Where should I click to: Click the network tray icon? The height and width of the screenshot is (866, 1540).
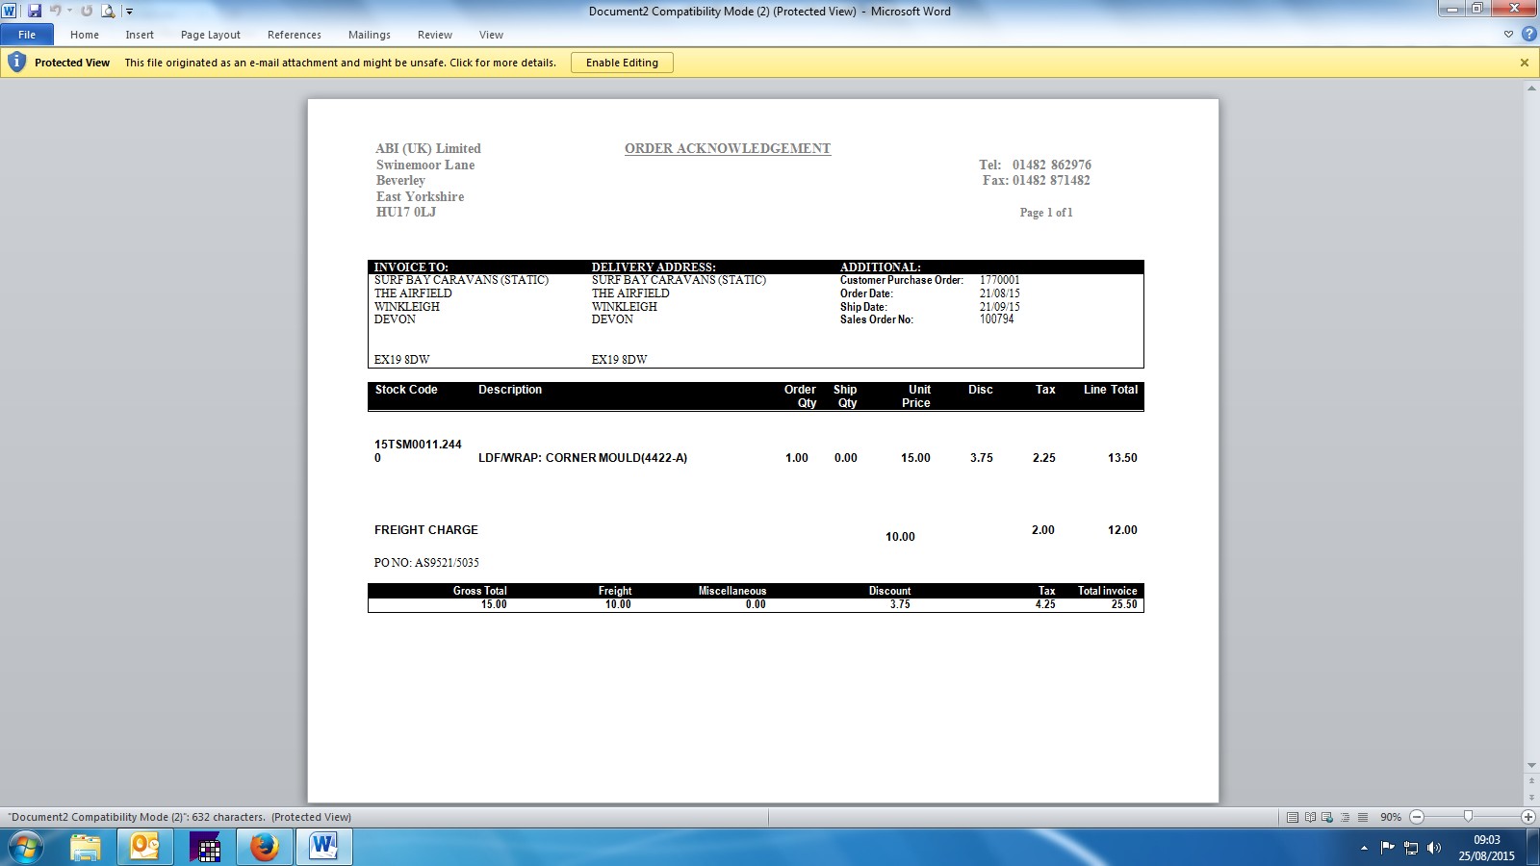pyautogui.click(x=1411, y=848)
